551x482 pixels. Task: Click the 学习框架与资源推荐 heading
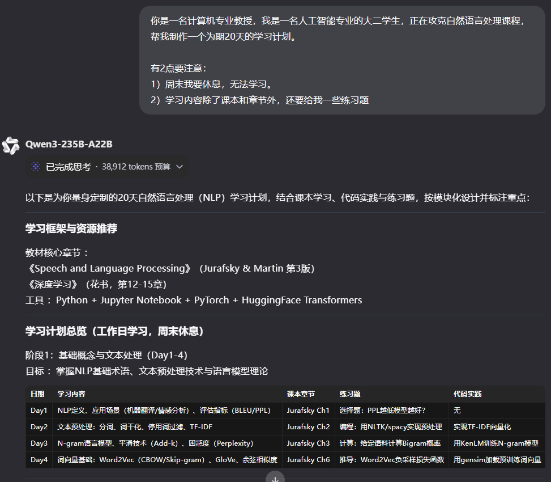click(x=71, y=229)
